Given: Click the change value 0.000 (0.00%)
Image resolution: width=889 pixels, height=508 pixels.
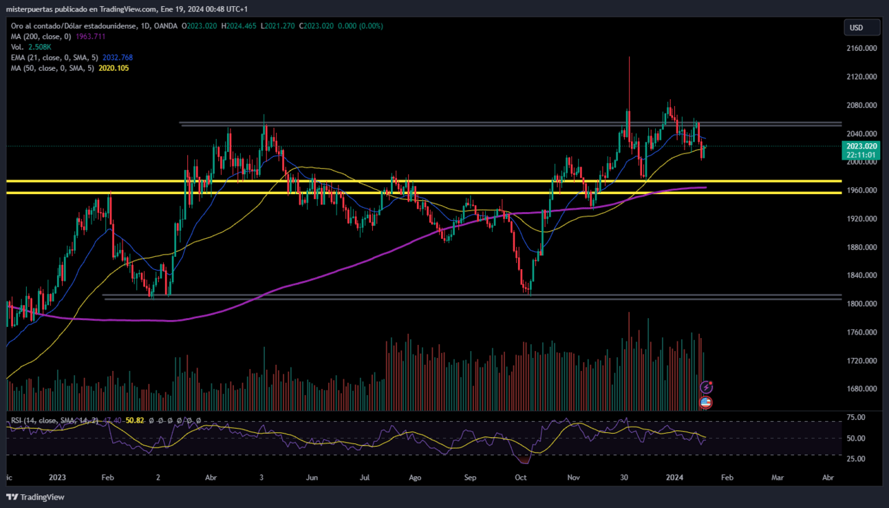Looking at the screenshot, I should (361, 26).
